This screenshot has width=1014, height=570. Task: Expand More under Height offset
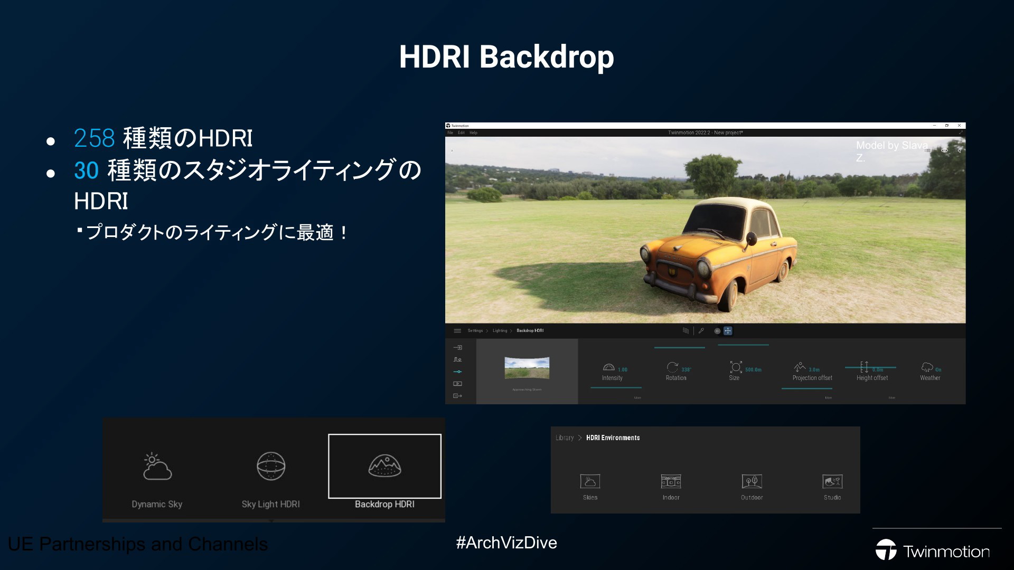891,398
